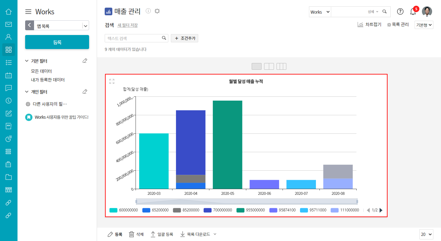441x241 pixels.
Task: Click the info icon next to 매출 관리
Action: (148, 11)
